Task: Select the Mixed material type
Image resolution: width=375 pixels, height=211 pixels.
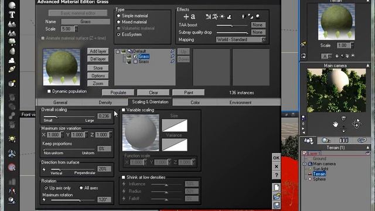Action: click(x=118, y=22)
